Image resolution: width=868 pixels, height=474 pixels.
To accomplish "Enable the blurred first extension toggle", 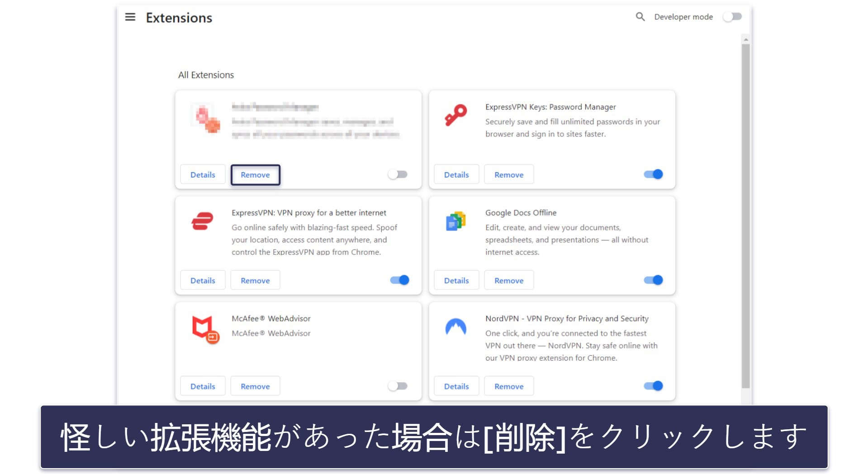I will 398,174.
